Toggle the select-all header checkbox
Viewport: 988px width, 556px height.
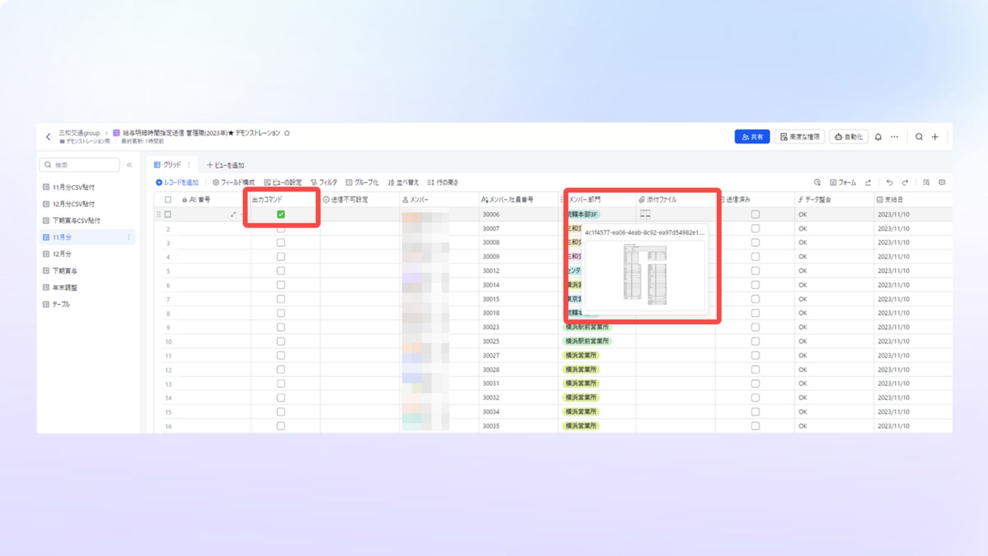click(x=168, y=200)
